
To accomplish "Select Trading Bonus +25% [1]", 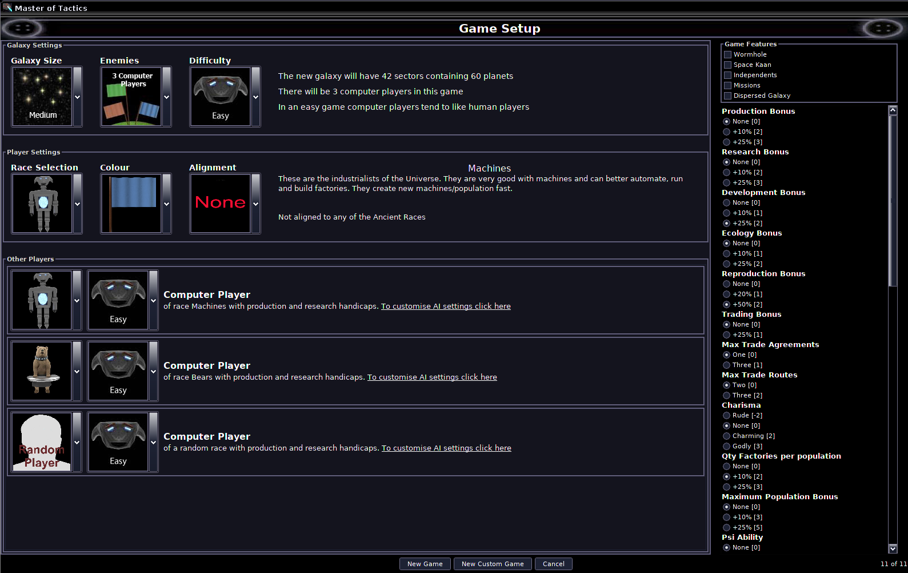I will pos(727,335).
